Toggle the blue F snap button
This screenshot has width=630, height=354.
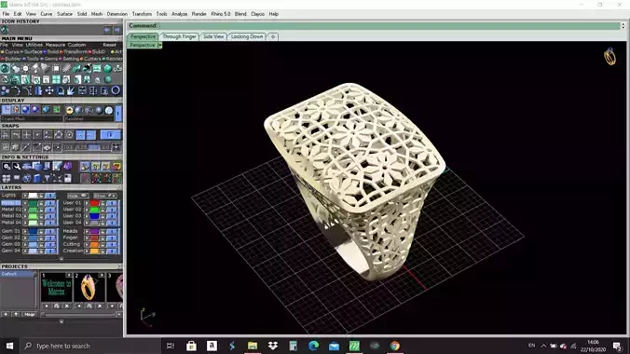[x=110, y=135]
